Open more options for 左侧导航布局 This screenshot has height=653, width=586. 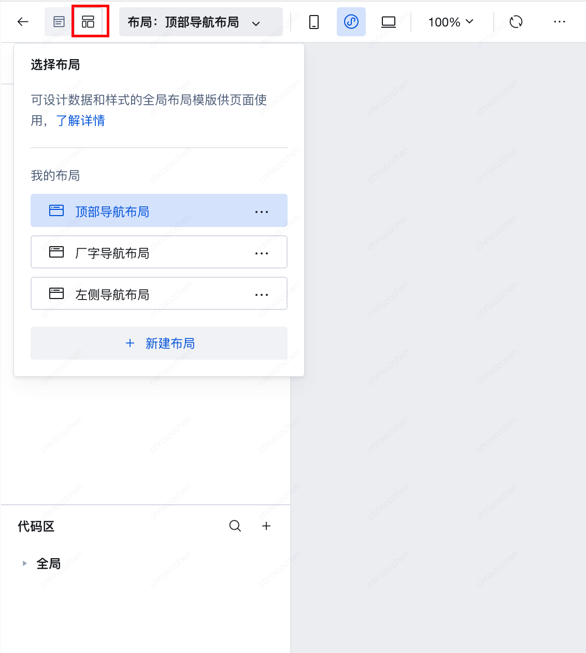[262, 295]
